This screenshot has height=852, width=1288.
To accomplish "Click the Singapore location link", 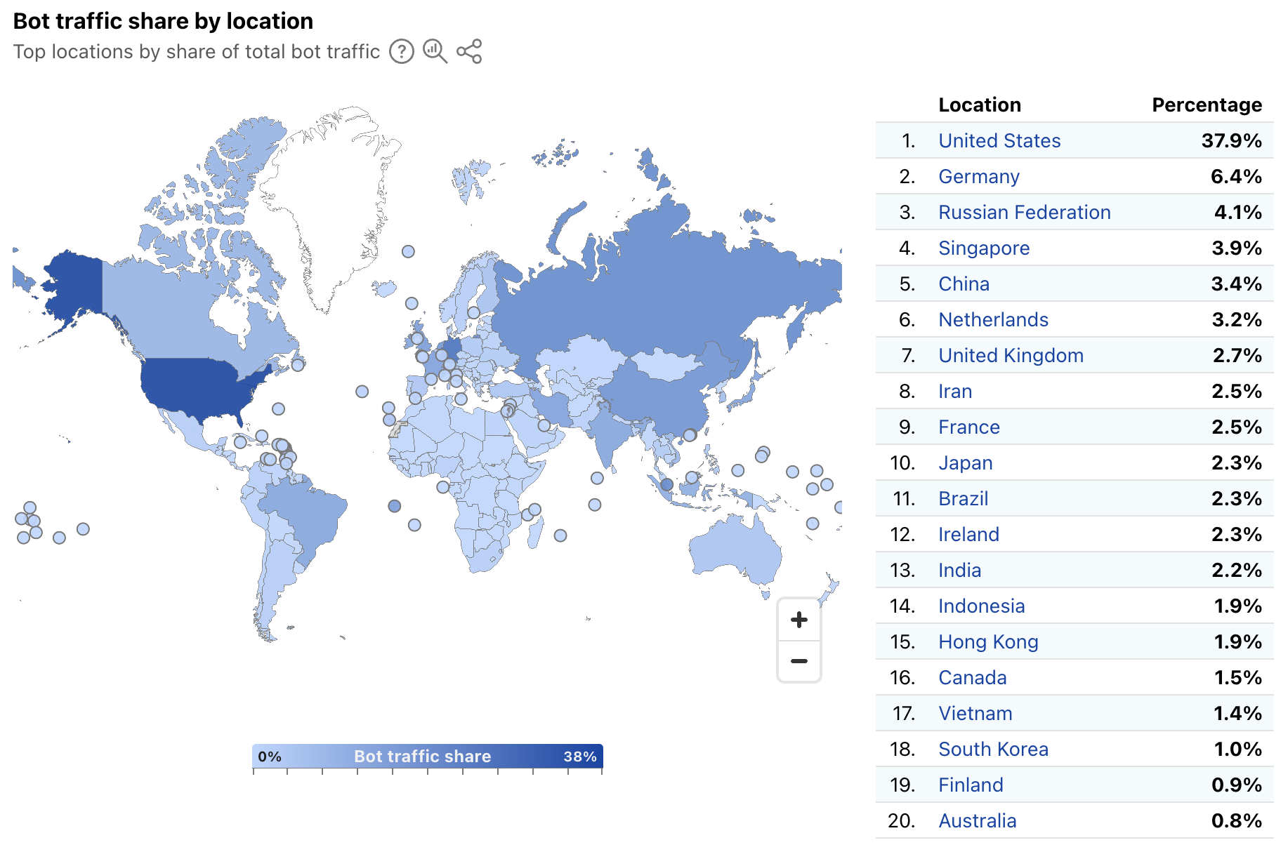I will [984, 248].
